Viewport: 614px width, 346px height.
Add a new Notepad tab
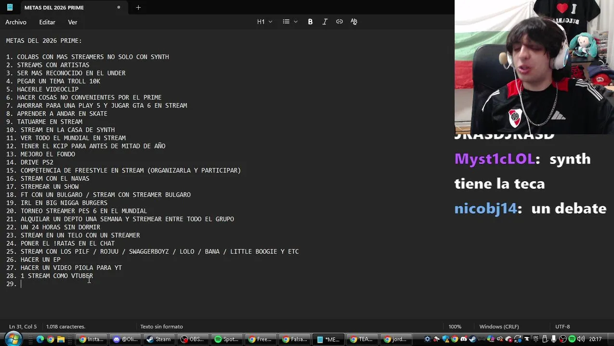pyautogui.click(x=138, y=7)
